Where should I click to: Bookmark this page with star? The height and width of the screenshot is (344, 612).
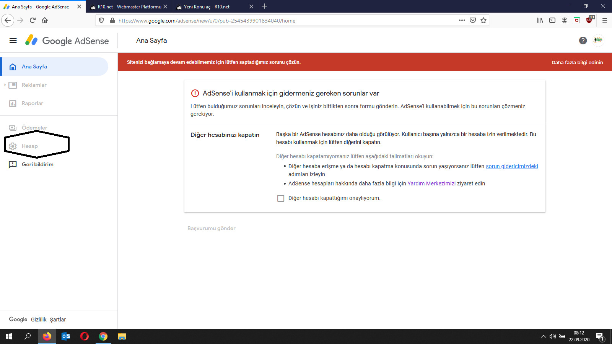(x=483, y=20)
